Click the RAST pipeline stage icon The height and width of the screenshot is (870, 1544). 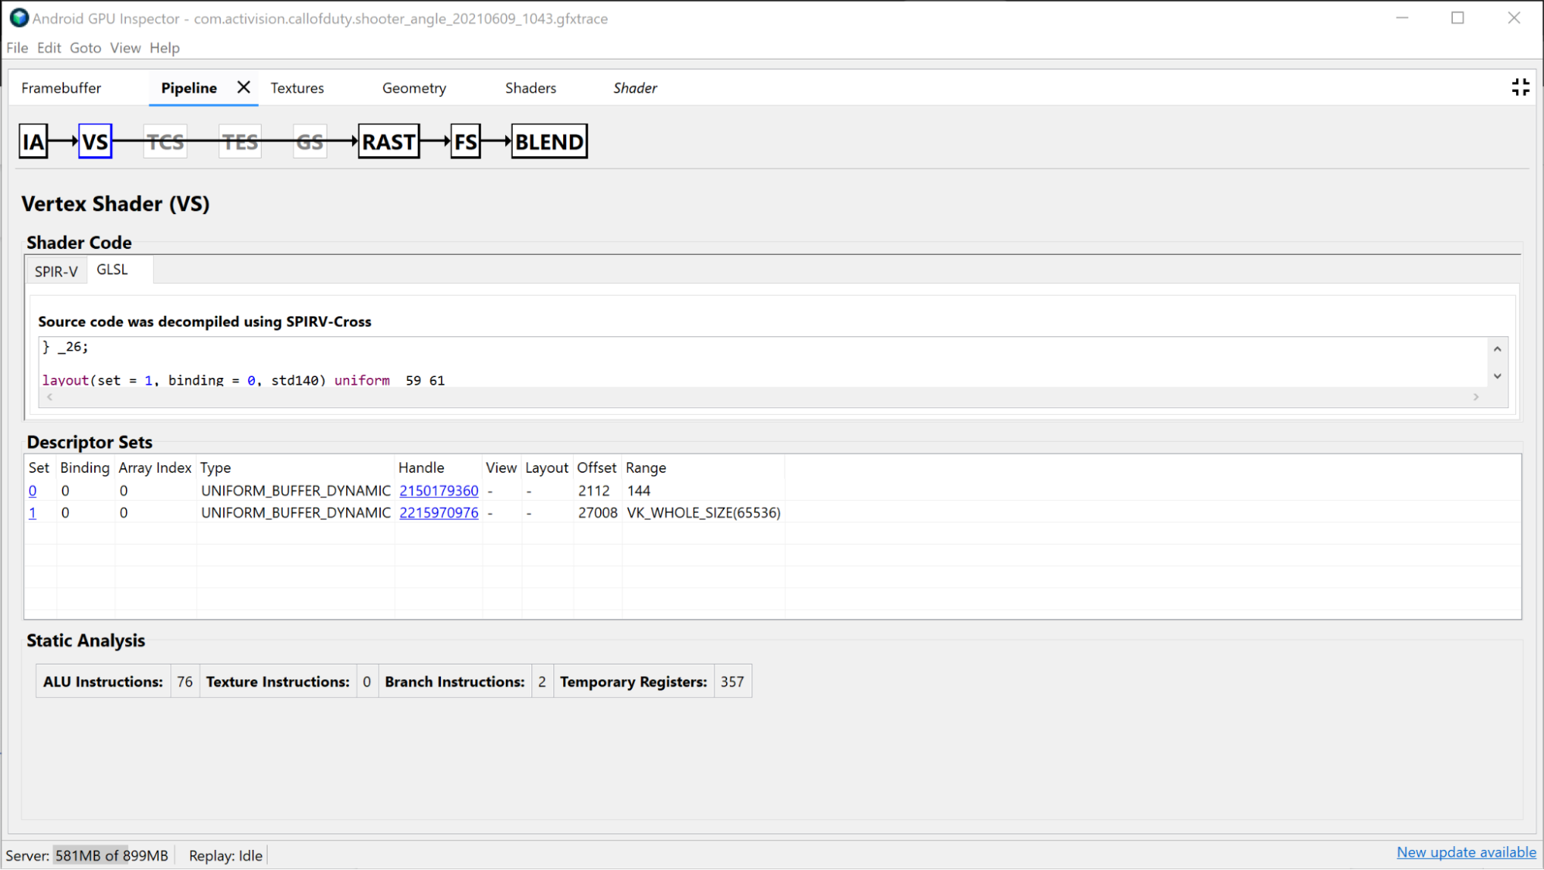point(387,141)
